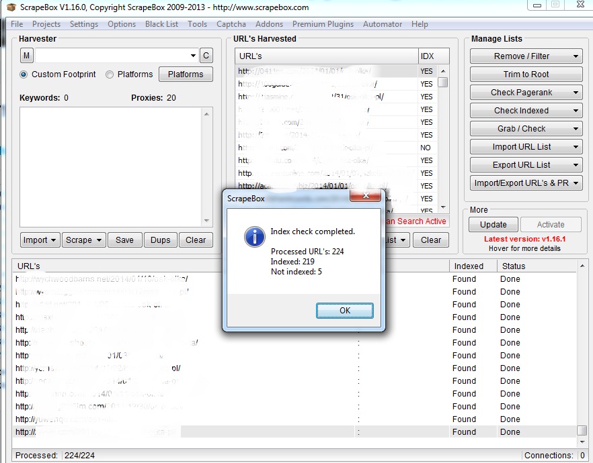Viewport: 593px width, 463px height.
Task: Click scroll up arrow of results table
Action: click(582, 266)
